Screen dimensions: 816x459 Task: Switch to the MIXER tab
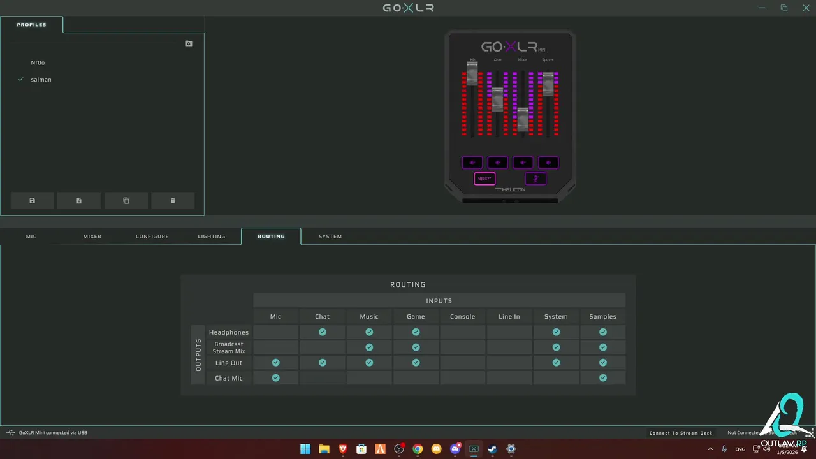[x=92, y=237]
